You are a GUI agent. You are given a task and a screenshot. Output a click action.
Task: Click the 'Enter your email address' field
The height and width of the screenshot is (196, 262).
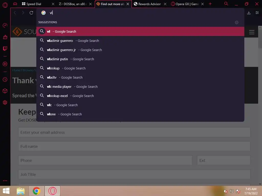click(134, 132)
